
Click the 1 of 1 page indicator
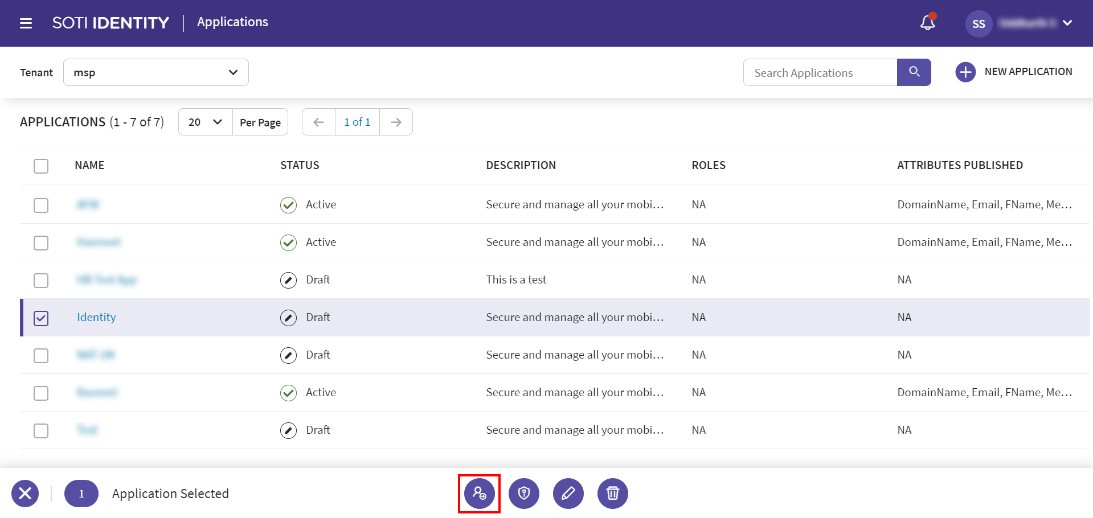(x=357, y=122)
